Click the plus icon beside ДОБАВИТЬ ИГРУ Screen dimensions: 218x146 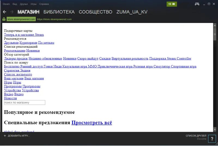coord(5,136)
